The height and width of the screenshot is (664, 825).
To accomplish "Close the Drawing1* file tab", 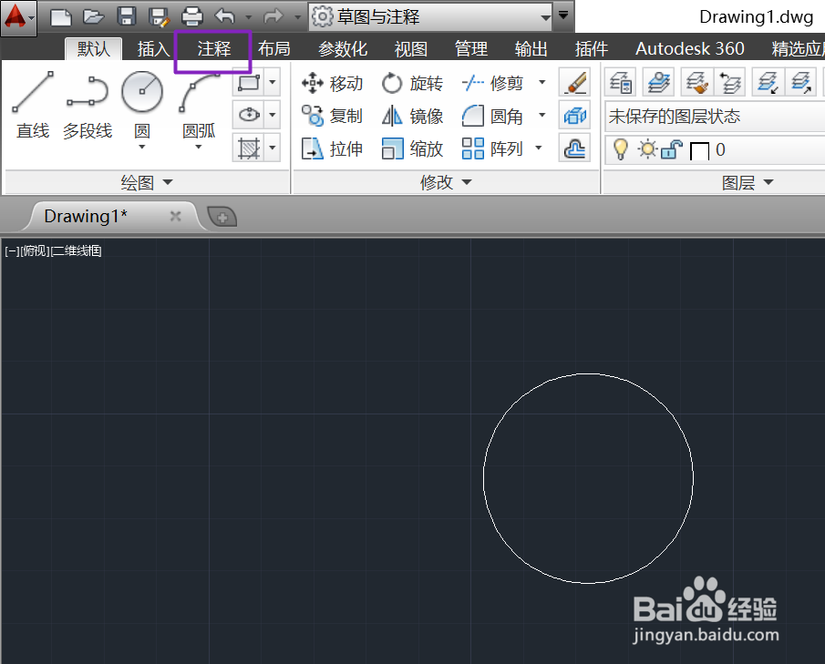I will click(176, 216).
